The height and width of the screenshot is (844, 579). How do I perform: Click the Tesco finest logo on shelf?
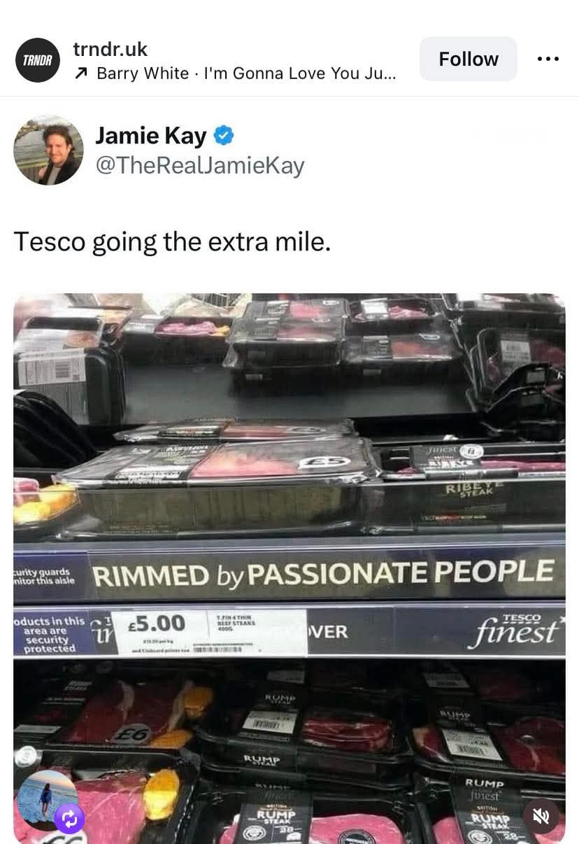pyautogui.click(x=515, y=628)
